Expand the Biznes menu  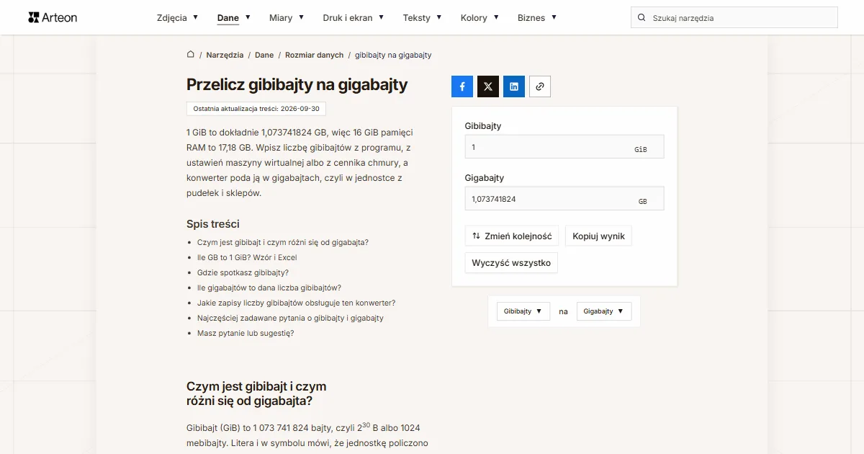(537, 18)
